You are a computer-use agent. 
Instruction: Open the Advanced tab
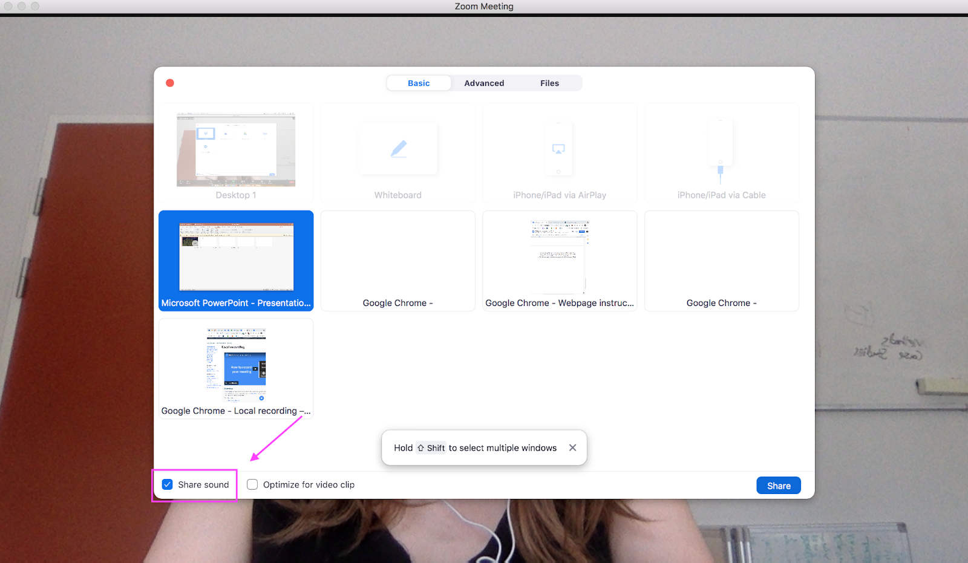(x=484, y=83)
